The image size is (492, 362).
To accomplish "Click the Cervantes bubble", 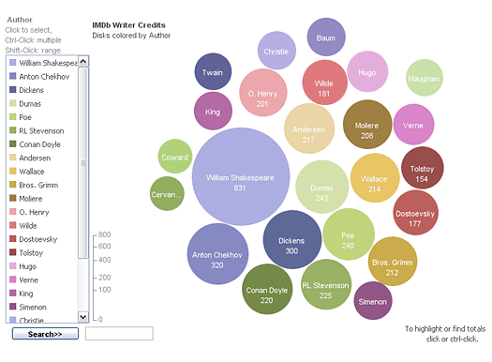I will [x=167, y=193].
